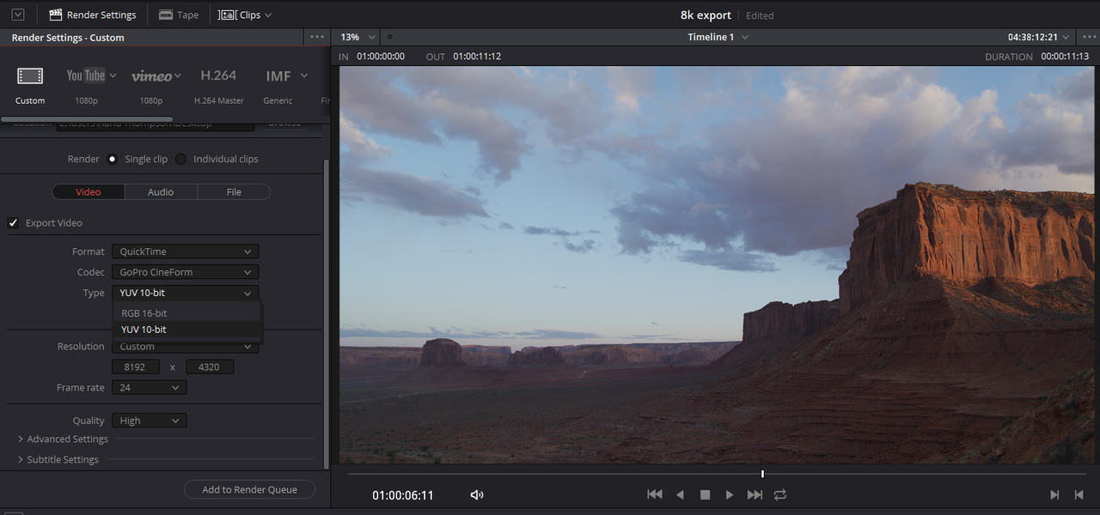1100x515 pixels.
Task: Toggle the Export Video checkbox
Action: [x=13, y=223]
